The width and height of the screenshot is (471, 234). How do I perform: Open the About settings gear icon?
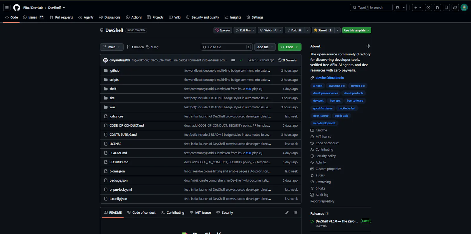tap(368, 46)
